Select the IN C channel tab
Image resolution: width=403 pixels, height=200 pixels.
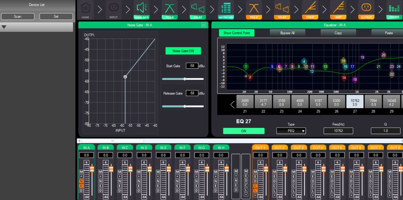(125, 148)
